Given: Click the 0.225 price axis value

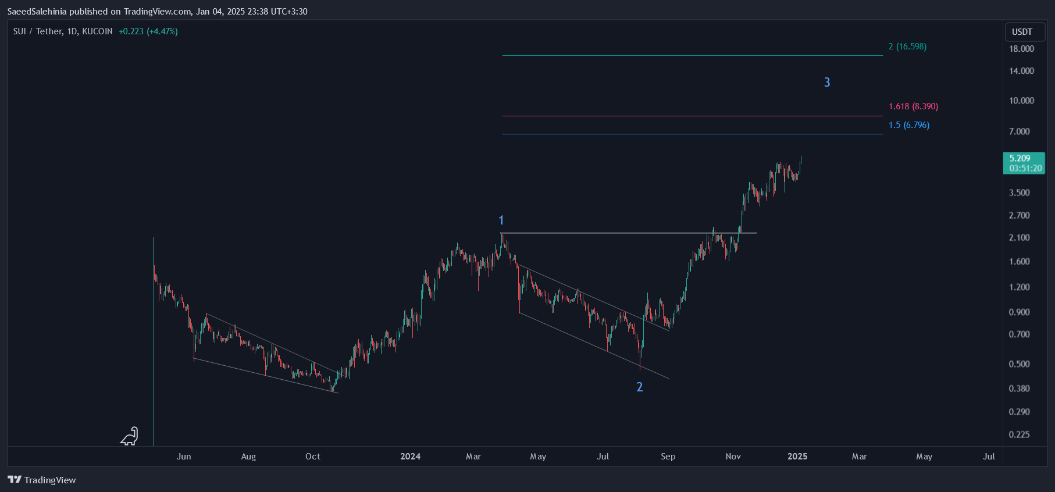Looking at the screenshot, I should point(1020,434).
